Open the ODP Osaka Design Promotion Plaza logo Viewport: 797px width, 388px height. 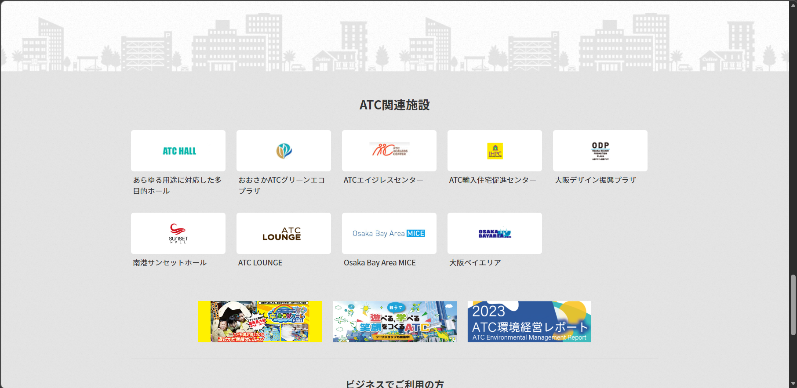(600, 151)
